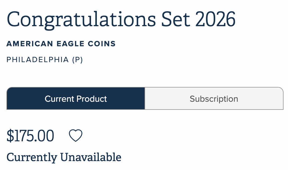This screenshot has height=170, width=288.
Task: Click the Philadelphia (P) mint label
Action: (x=45, y=60)
